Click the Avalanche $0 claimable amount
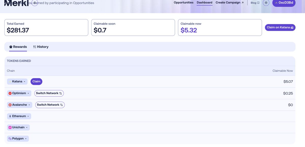 (291, 105)
